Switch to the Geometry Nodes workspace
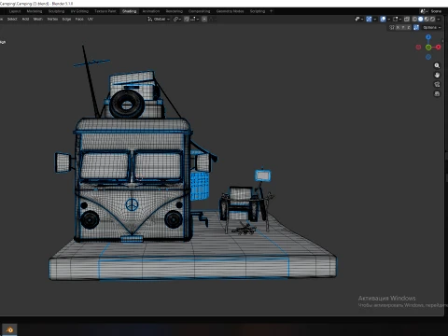This screenshot has width=448, height=336. click(230, 11)
